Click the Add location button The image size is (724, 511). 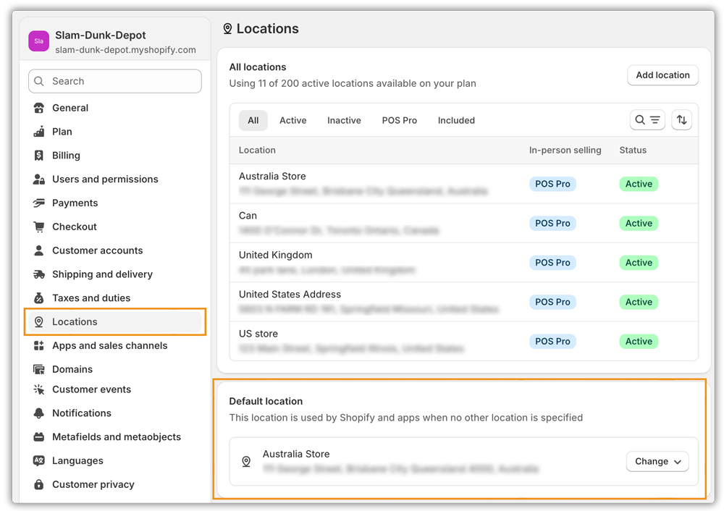[x=662, y=75]
